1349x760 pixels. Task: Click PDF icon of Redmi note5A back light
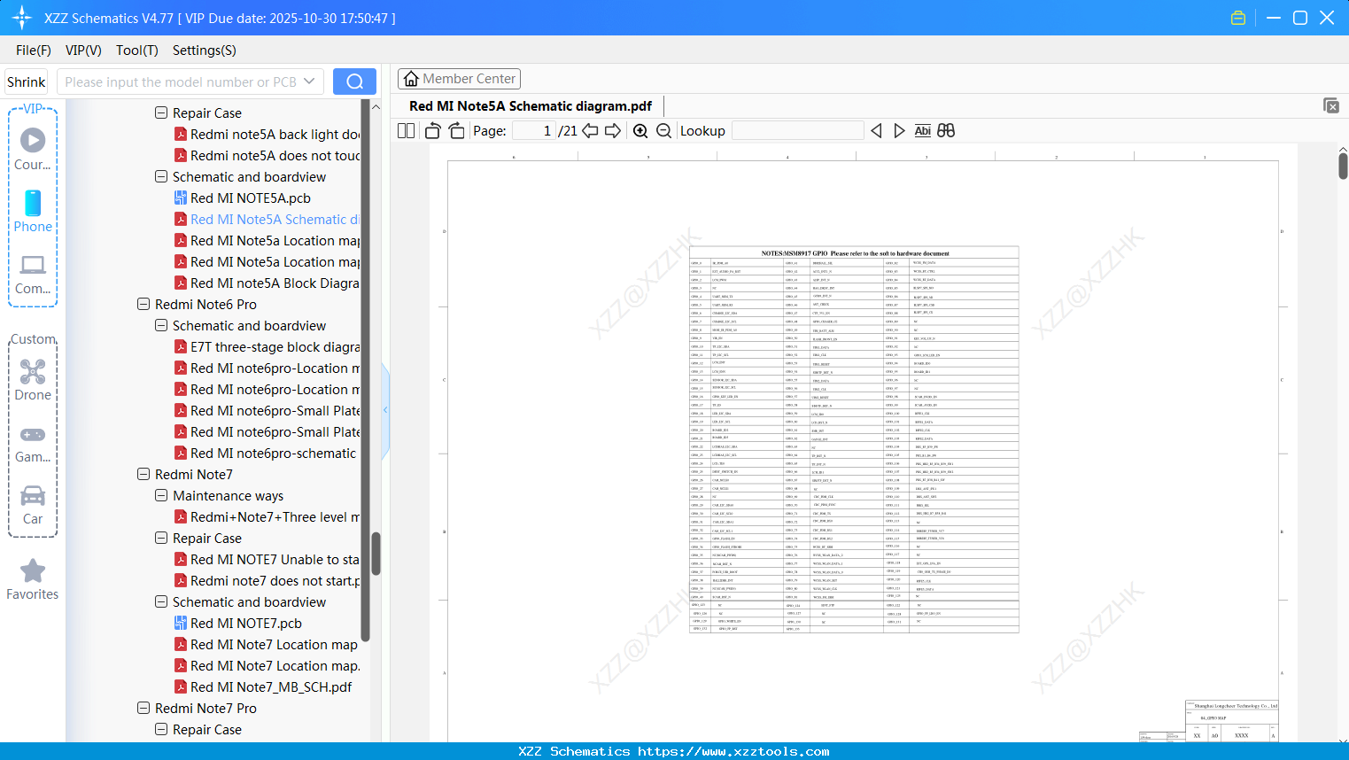click(x=181, y=135)
